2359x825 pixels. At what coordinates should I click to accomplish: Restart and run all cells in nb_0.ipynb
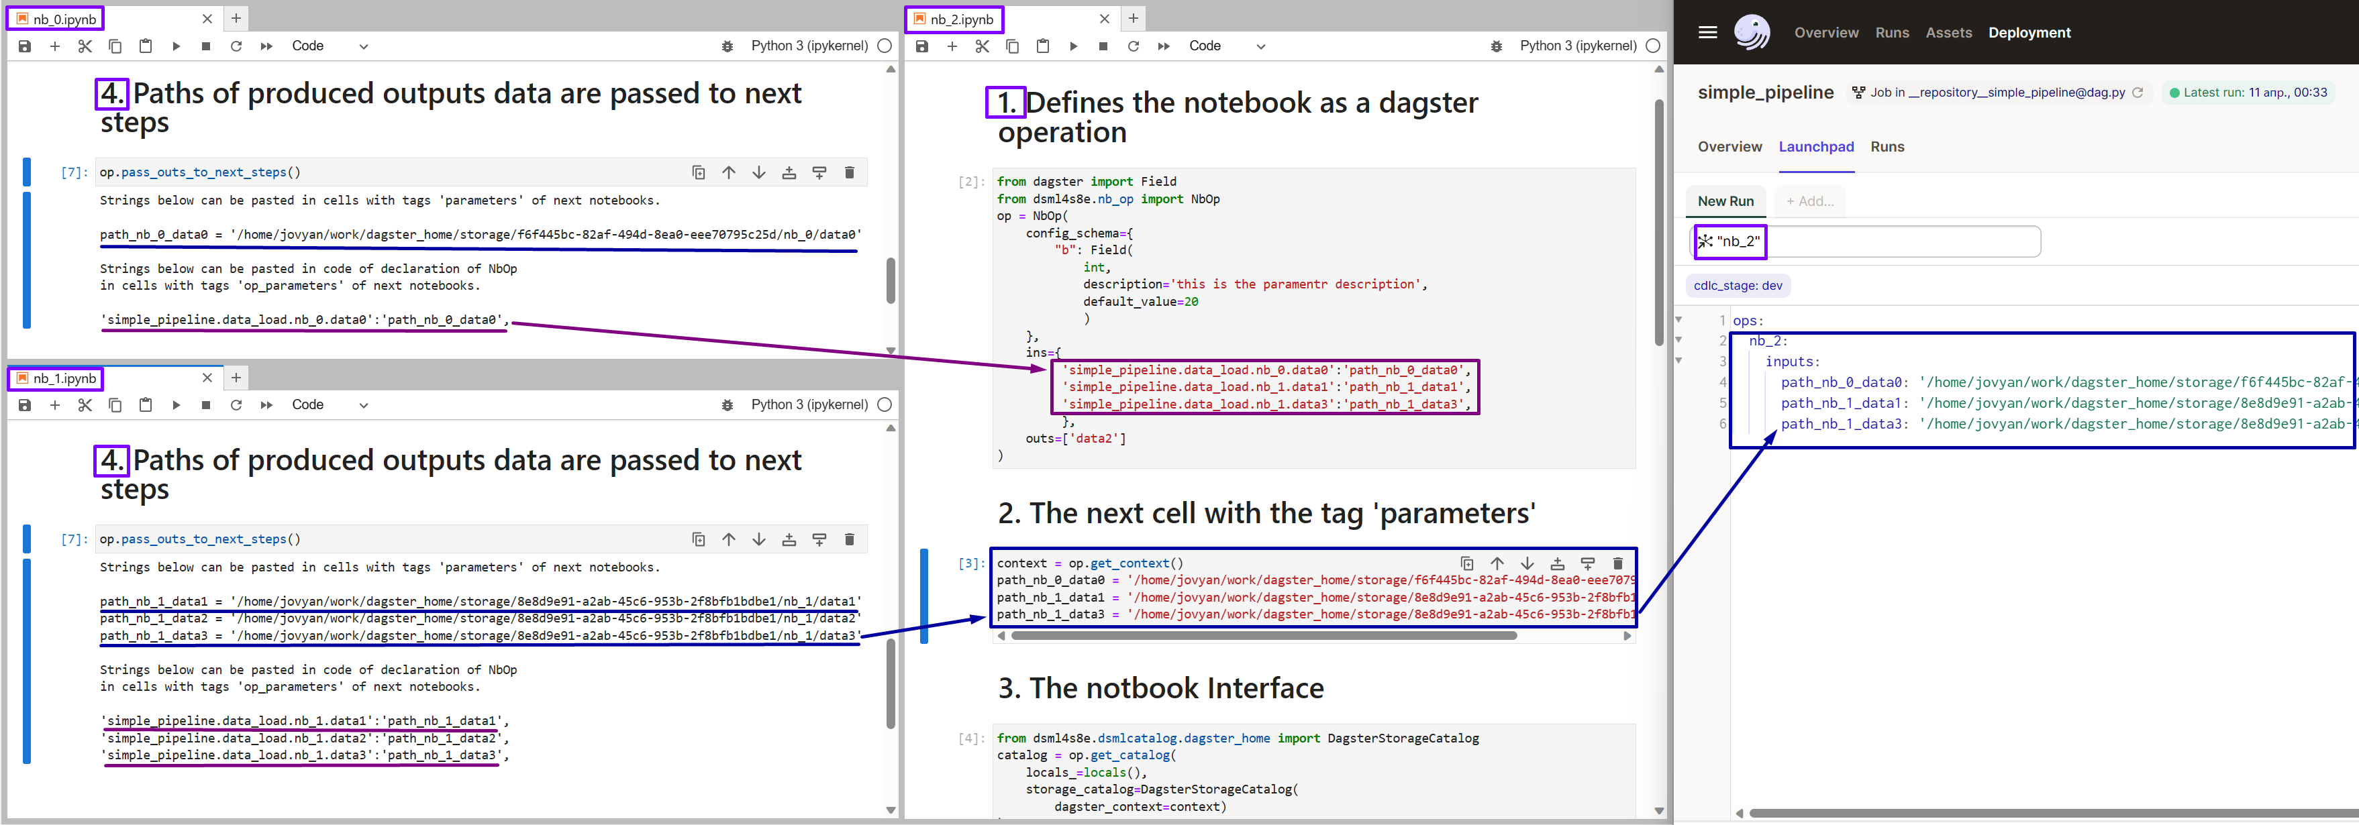coord(266,46)
